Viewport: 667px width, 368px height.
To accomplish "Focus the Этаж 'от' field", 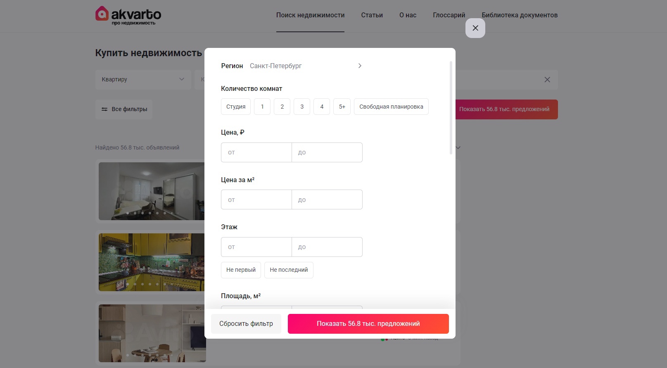I will point(256,247).
